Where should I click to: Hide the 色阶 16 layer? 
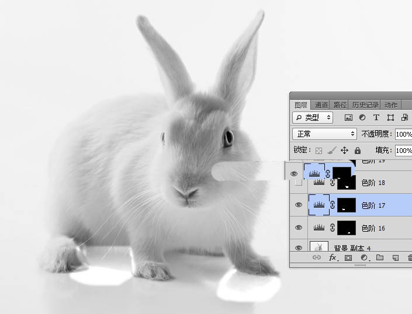299,228
